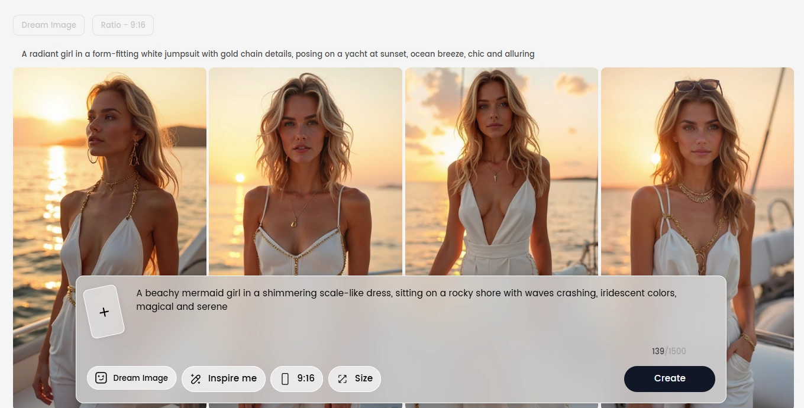Click the smiley face icon beside Dream Image
Image resolution: width=804 pixels, height=408 pixels.
(x=101, y=378)
